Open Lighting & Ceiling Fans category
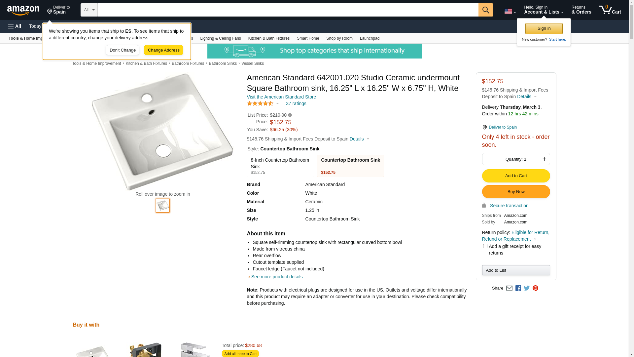Screen dimensions: 634x357 click(x=220, y=38)
